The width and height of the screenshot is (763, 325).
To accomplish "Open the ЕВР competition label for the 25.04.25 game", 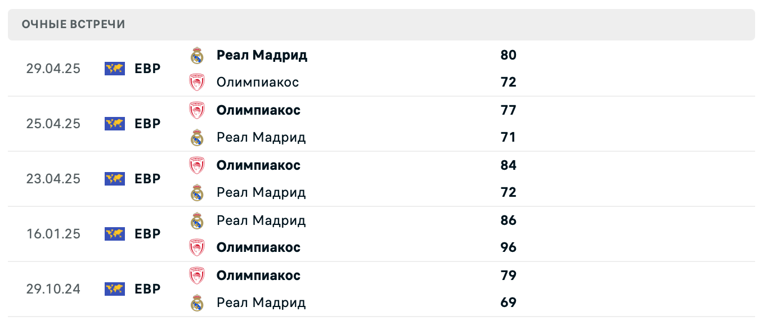I will coord(147,124).
